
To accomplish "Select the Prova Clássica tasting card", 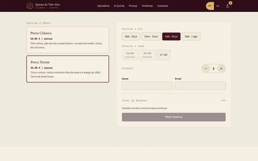I will 68,40.
